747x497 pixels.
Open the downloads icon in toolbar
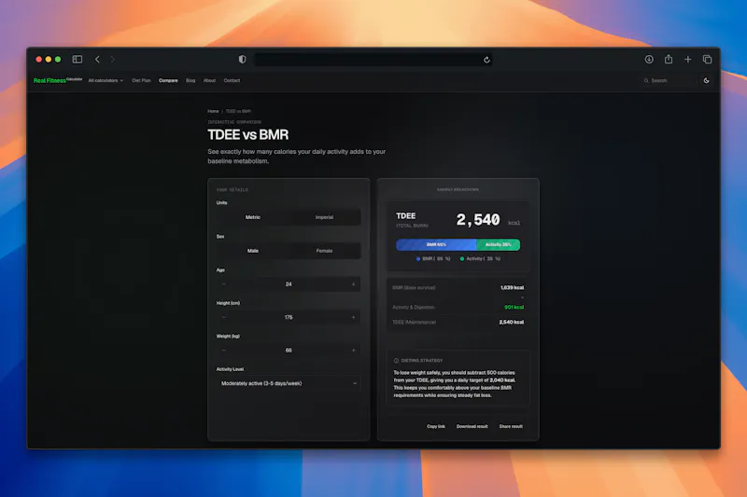click(649, 60)
